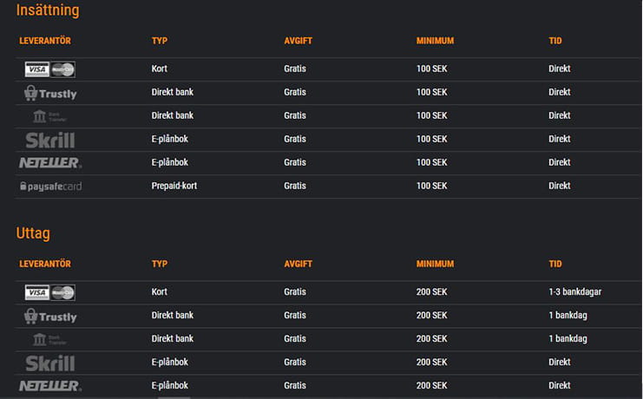Select the paysafecard logo
This screenshot has height=399, width=643.
51,186
